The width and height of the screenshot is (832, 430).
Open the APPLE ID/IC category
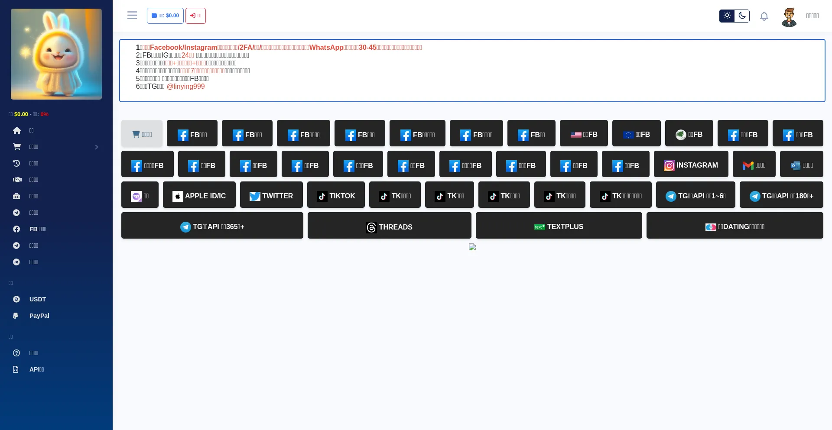[199, 196]
